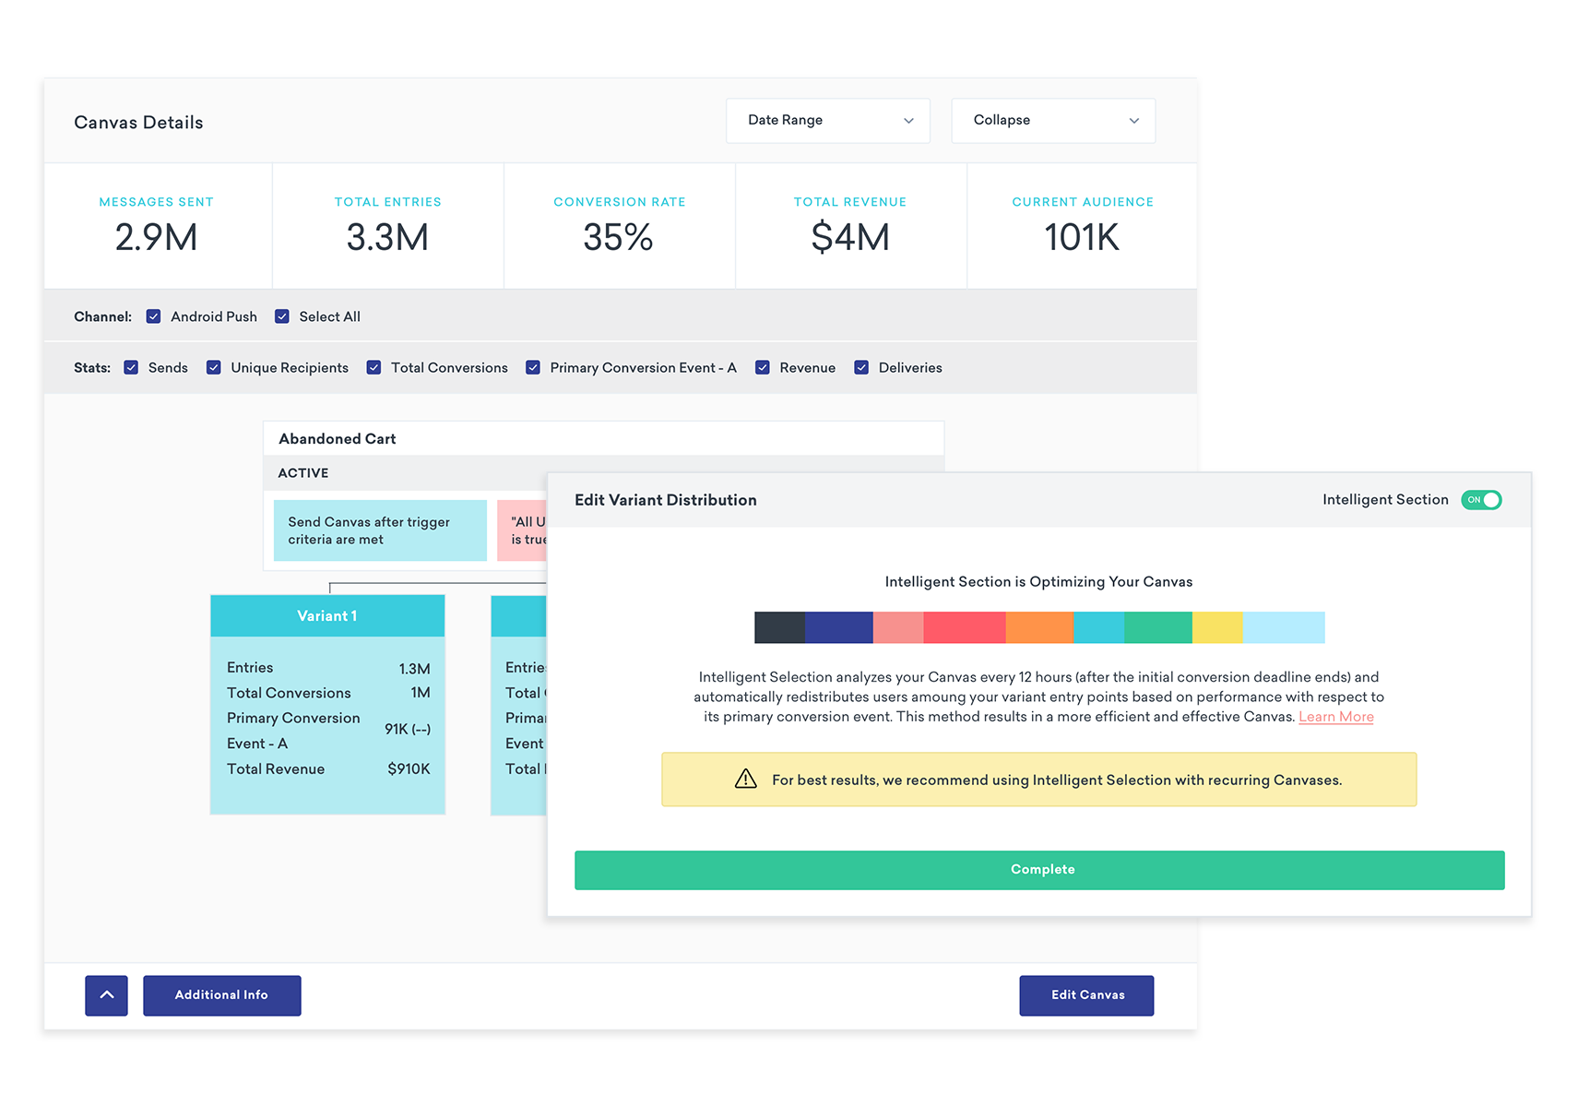Select the yellow segment in distribution bar

[1217, 627]
